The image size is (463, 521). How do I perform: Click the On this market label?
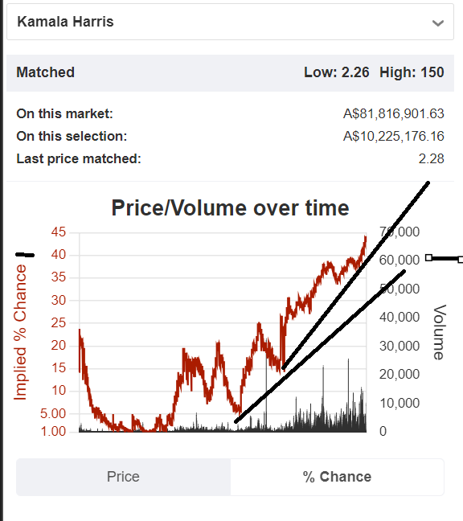[x=65, y=113]
